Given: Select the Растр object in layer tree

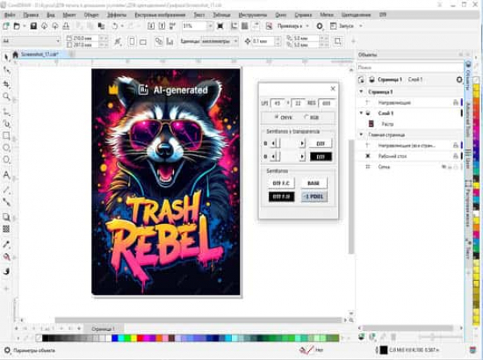Looking at the screenshot, I should [x=387, y=124].
